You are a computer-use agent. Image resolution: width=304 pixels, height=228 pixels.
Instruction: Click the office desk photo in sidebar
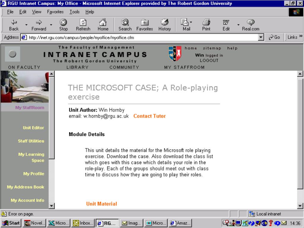tap(25, 86)
